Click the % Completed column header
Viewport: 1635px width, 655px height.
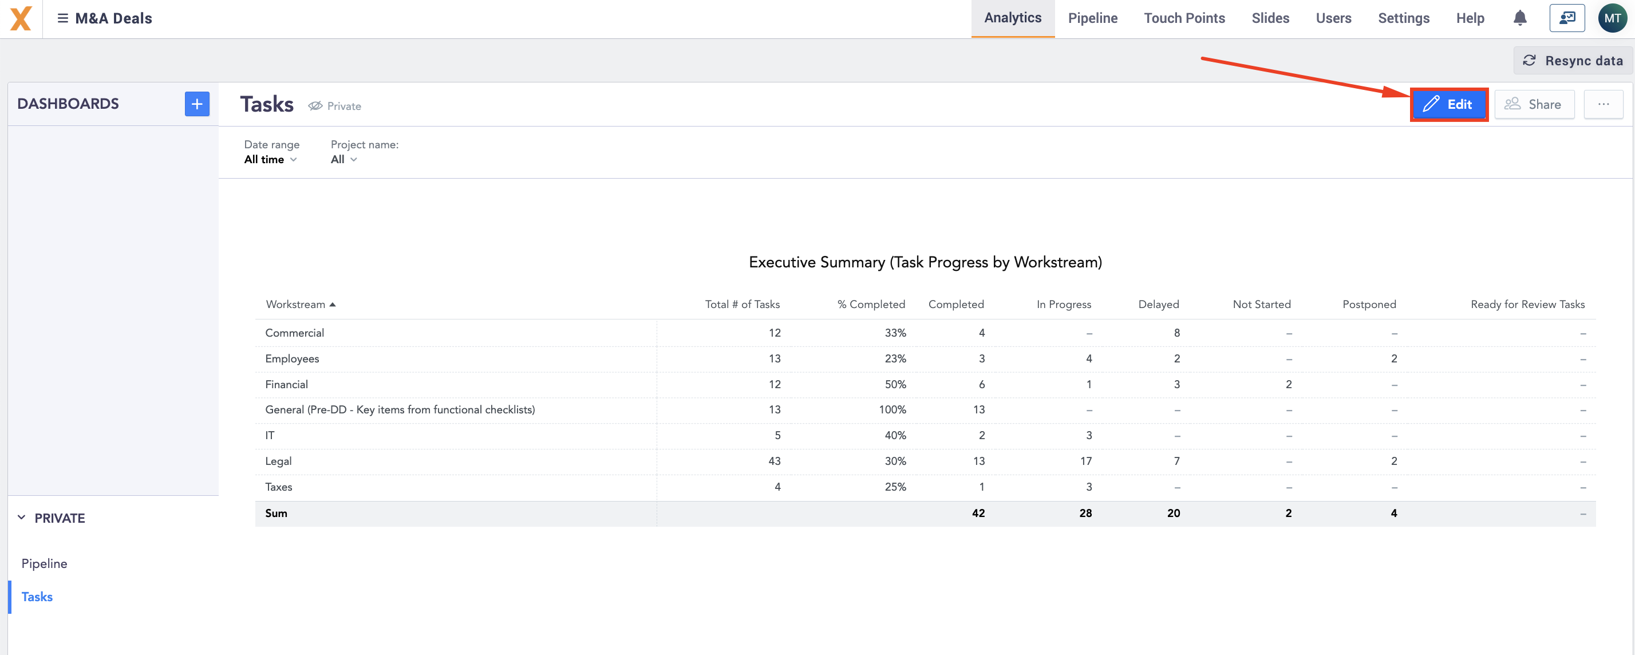[x=871, y=305]
